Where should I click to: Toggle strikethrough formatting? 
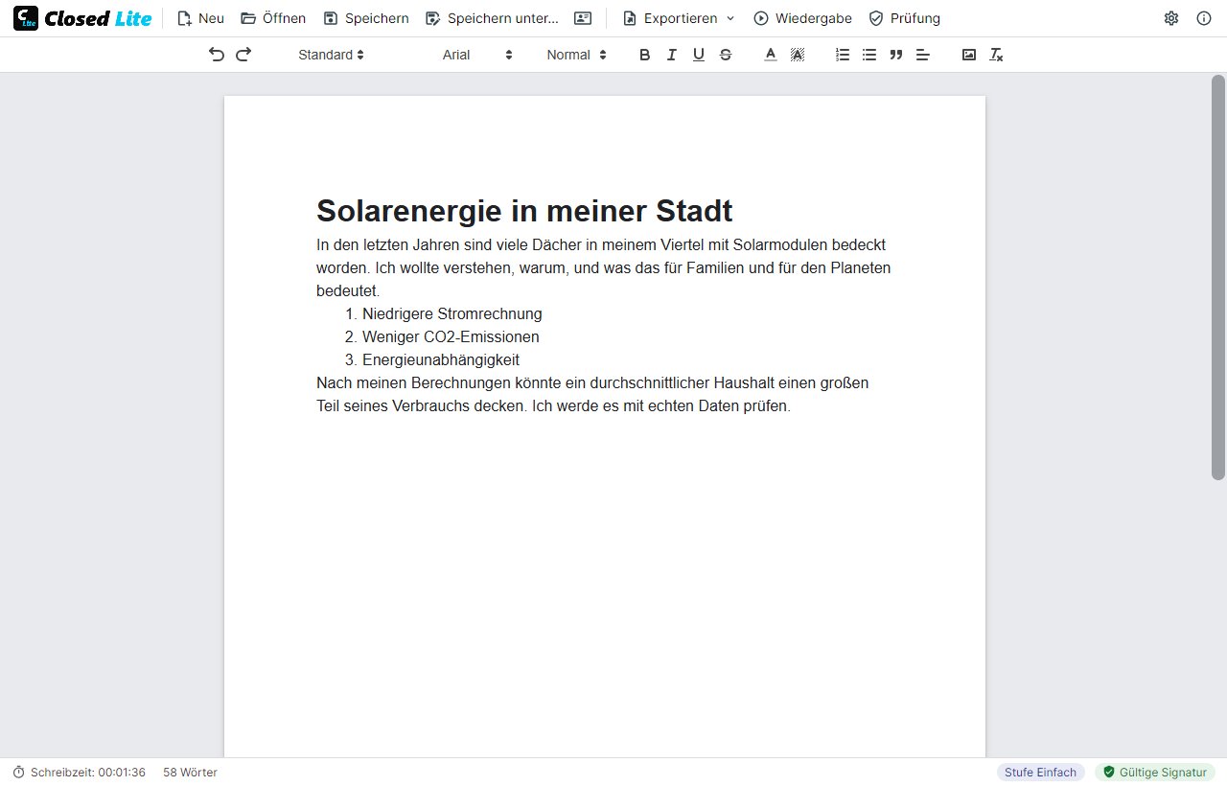click(x=726, y=55)
